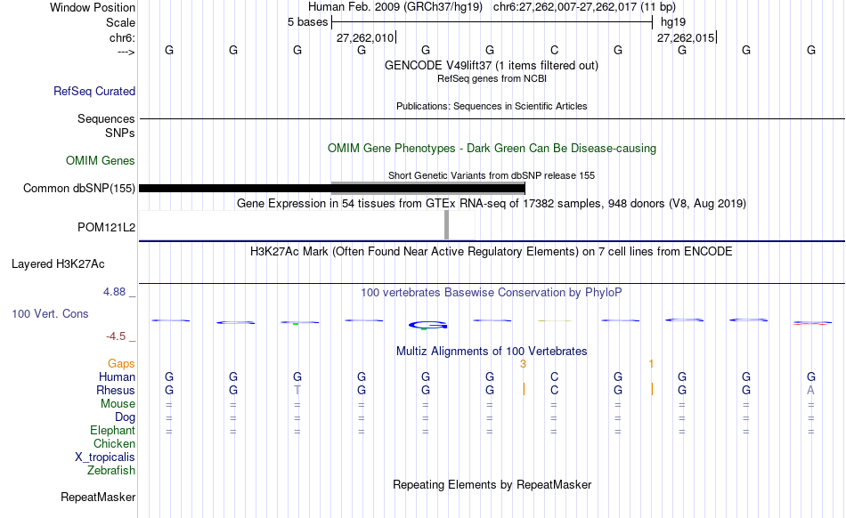Click the Scale track label
Image resolution: width=846 pixels, height=518 pixels.
pyautogui.click(x=120, y=22)
